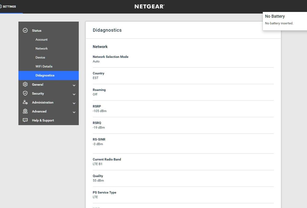Expand the Security section chevron

pos(74,94)
